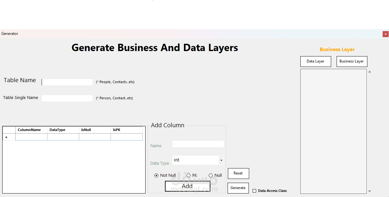The width and height of the screenshot is (389, 197).
Task: Click the empty ColumnName cell in new row
Action: coord(31,137)
